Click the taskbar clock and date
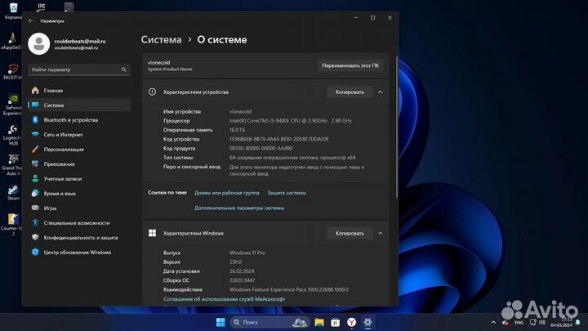The width and height of the screenshot is (588, 331). point(561,322)
